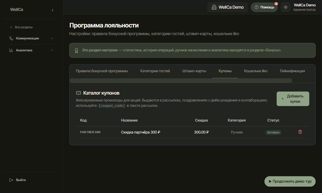Click the Категория column header
Screen dimensions: 322x193
237,120
